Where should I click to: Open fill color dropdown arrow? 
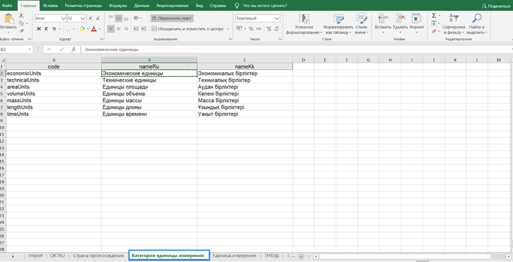88,29
